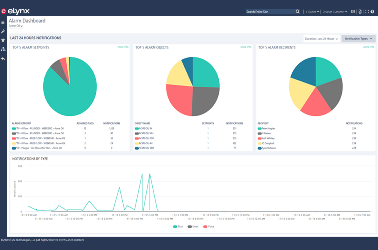Open the JJ Gaines user menu
The image size is (378, 250).
[312, 12]
